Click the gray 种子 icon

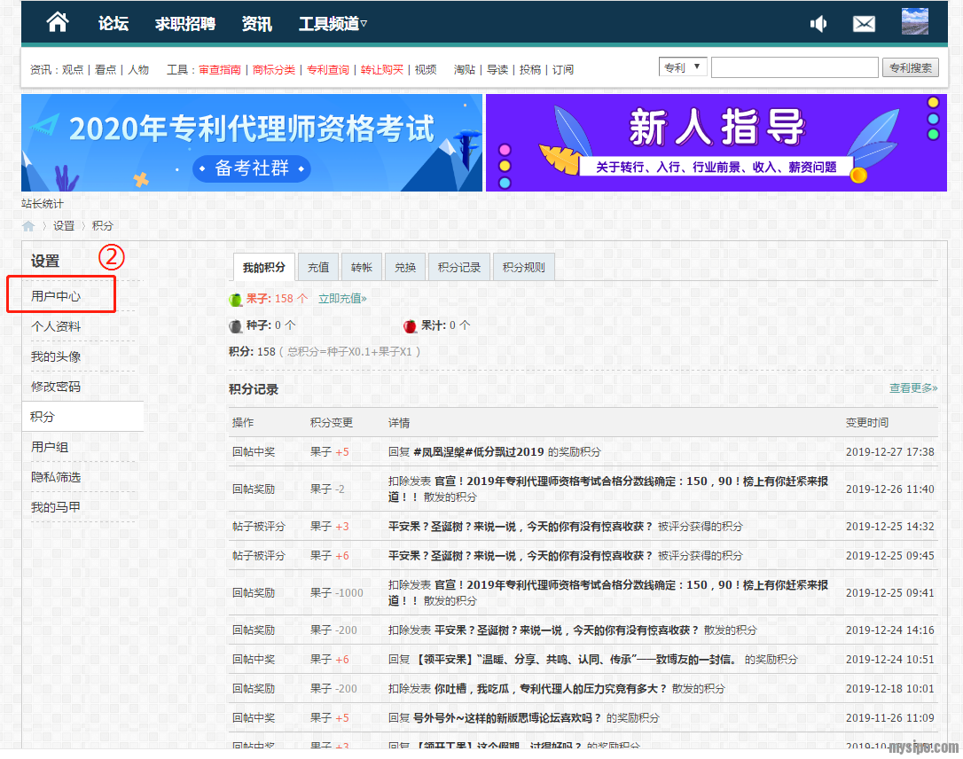point(236,326)
